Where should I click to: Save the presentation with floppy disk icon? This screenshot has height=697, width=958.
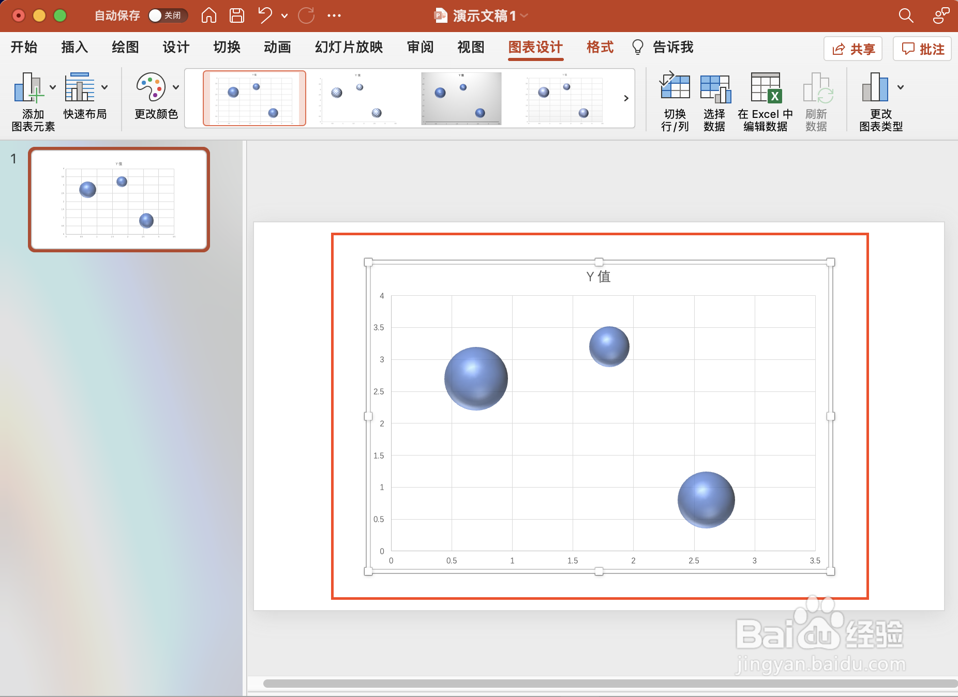(x=237, y=16)
